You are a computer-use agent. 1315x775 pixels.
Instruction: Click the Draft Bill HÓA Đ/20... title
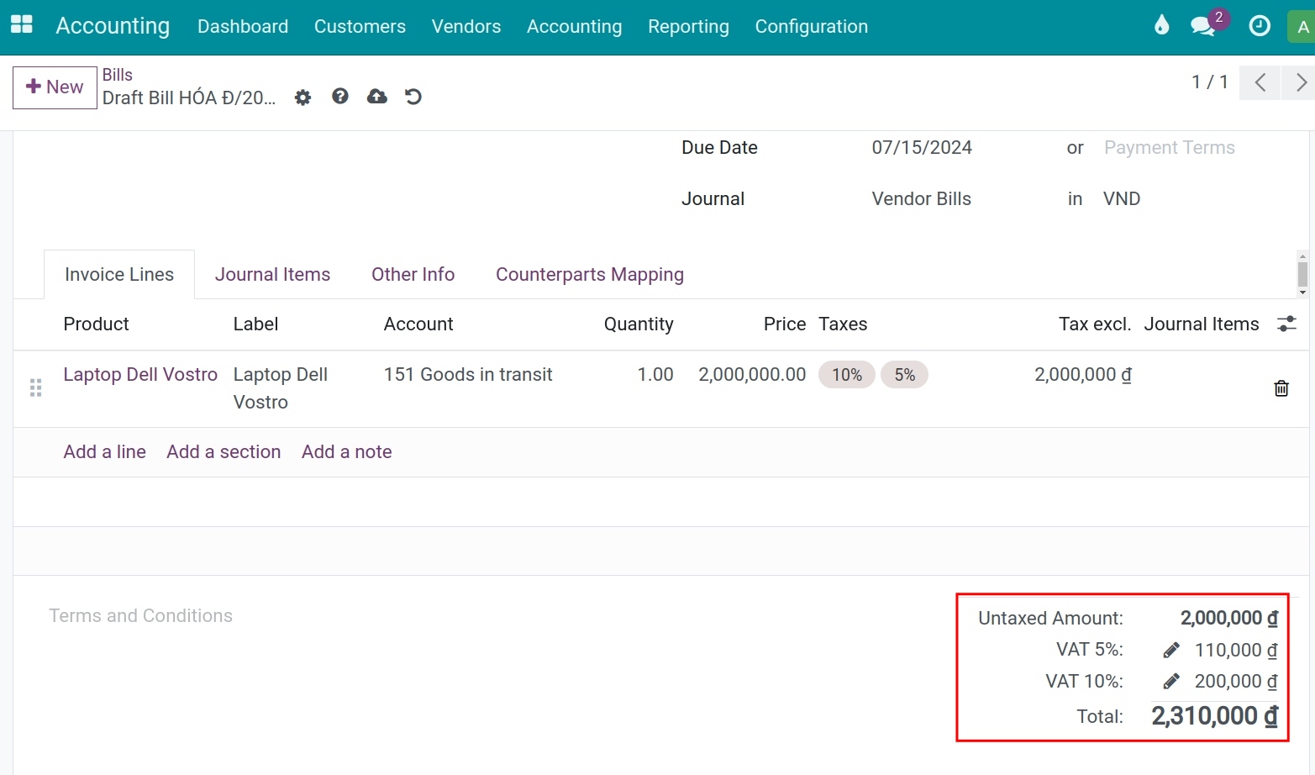[189, 98]
